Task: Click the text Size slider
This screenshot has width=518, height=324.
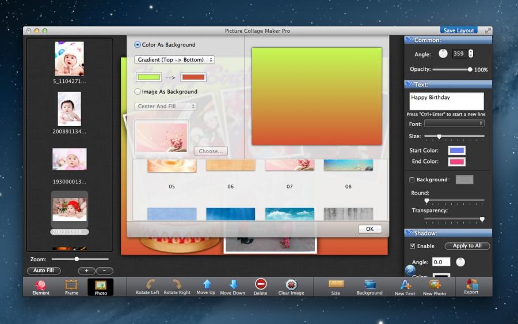Action: 454,136
